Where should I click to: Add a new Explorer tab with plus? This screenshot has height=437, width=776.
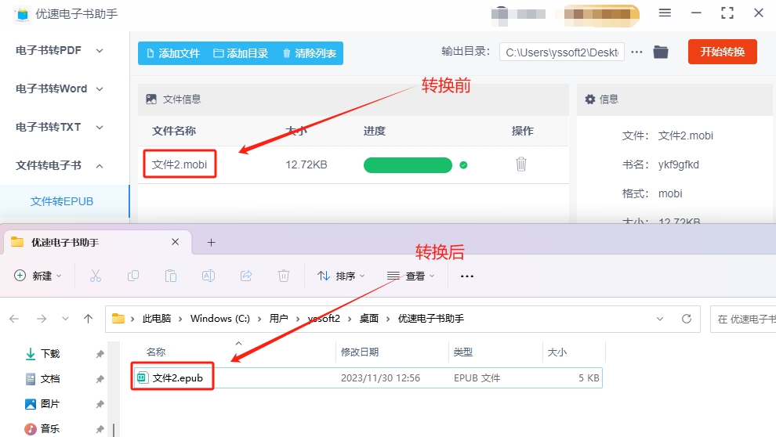point(212,242)
